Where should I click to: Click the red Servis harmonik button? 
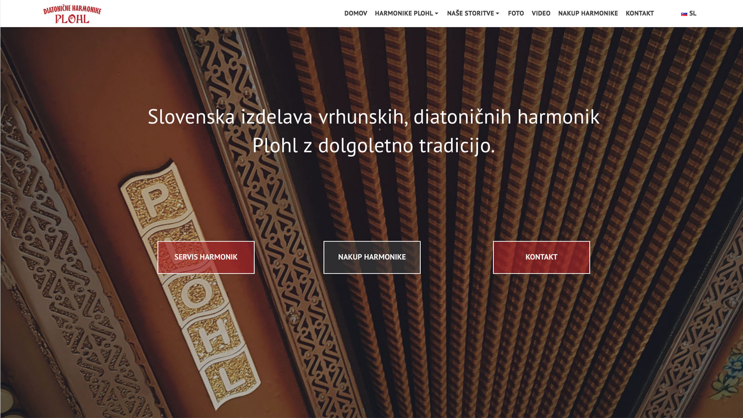[206, 257]
